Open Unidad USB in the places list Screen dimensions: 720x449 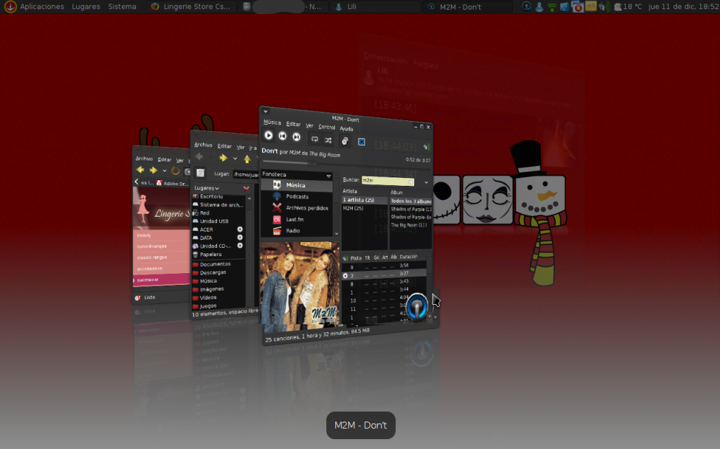pyautogui.click(x=214, y=221)
